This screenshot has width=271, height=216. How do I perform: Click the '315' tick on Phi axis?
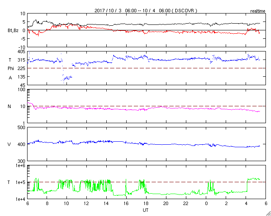tap(22, 60)
